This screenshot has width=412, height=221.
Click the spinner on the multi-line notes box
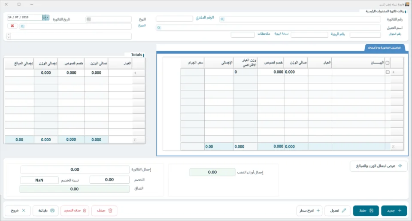pyautogui.click(x=9, y=36)
